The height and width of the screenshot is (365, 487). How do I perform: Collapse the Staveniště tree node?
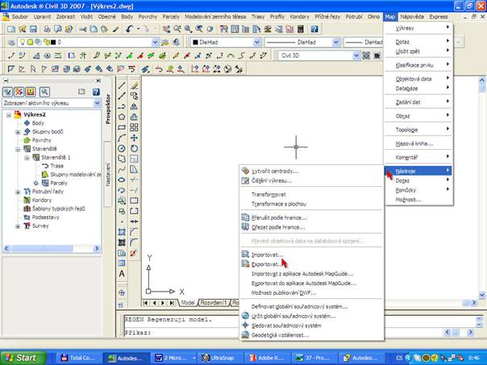[x=18, y=149]
